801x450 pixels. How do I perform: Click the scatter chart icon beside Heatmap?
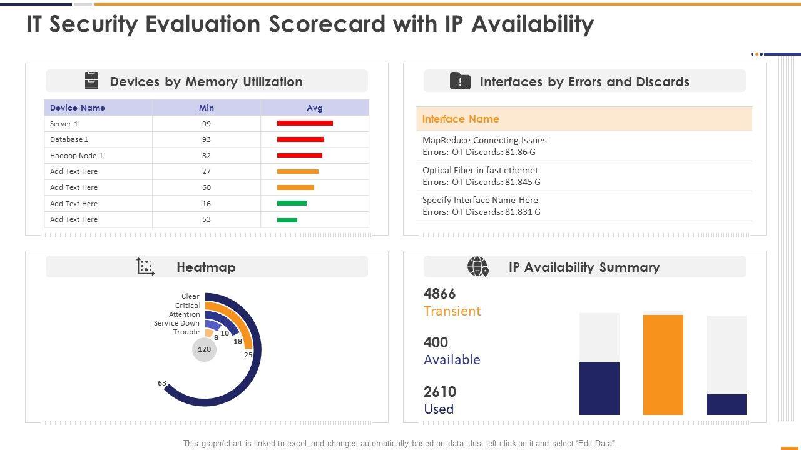pos(145,267)
